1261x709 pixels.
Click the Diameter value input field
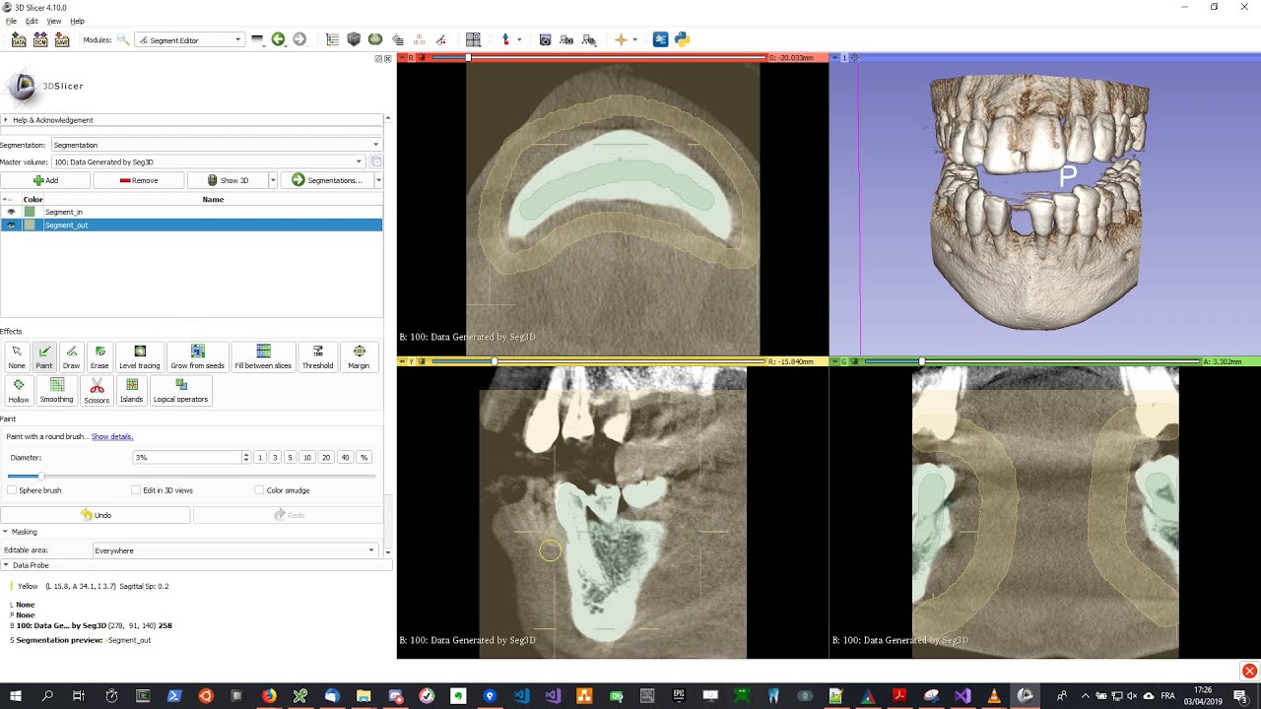click(187, 458)
